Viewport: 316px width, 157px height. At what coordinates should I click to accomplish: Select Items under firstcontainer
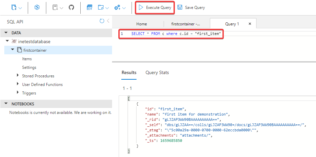[27, 59]
